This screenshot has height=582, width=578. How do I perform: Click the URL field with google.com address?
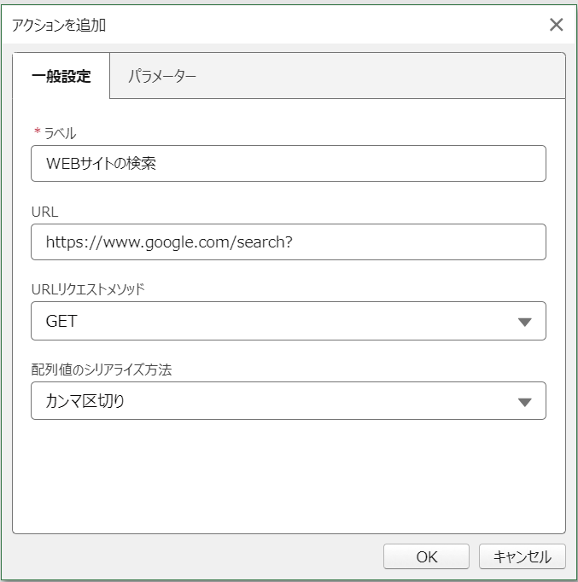coord(289,242)
